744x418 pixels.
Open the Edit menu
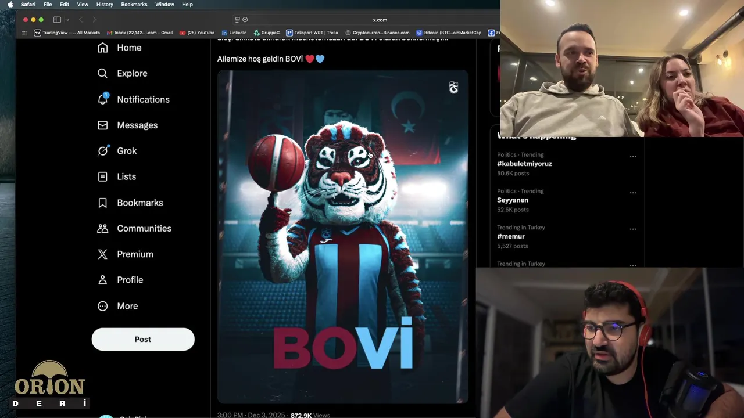click(65, 4)
